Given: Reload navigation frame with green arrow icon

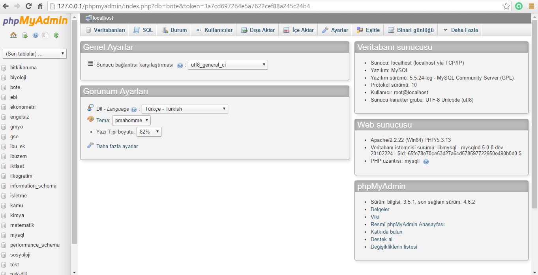Looking at the screenshot, I should 56,35.
